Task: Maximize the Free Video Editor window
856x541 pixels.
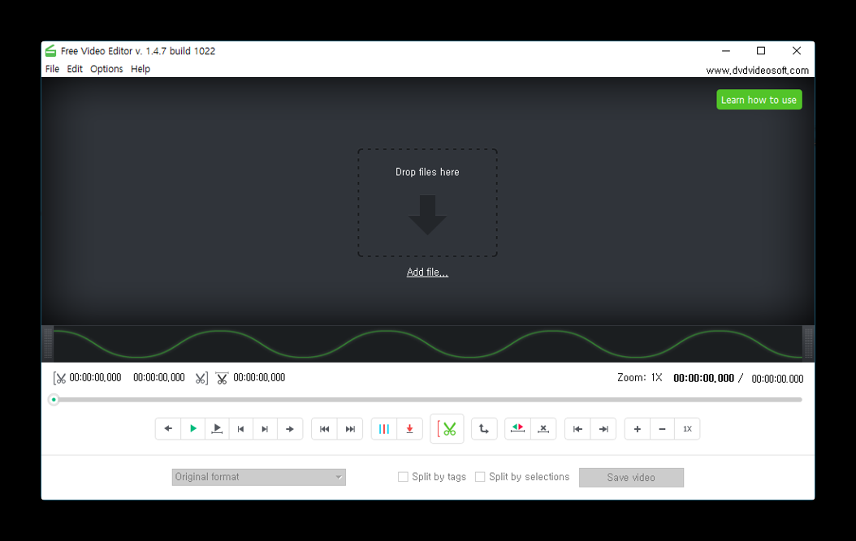Action: (761, 51)
